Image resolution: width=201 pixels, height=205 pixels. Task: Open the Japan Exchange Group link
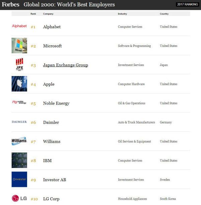click(x=66, y=65)
